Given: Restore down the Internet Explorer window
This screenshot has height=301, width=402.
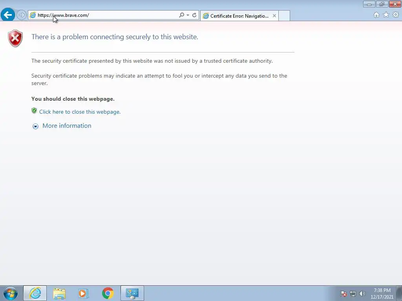Looking at the screenshot, I should pos(382,4).
